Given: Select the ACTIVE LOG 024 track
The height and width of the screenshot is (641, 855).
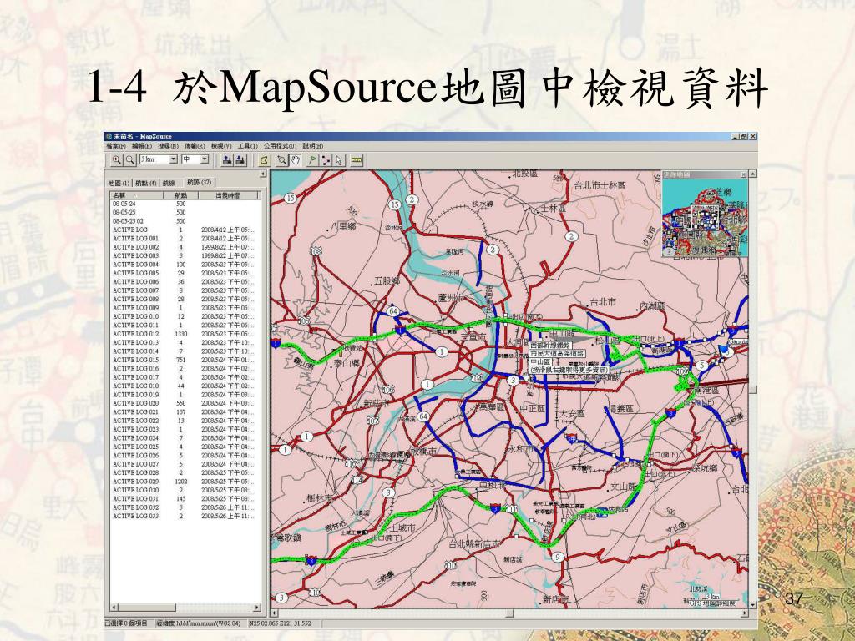Looking at the screenshot, I should pyautogui.click(x=185, y=438).
